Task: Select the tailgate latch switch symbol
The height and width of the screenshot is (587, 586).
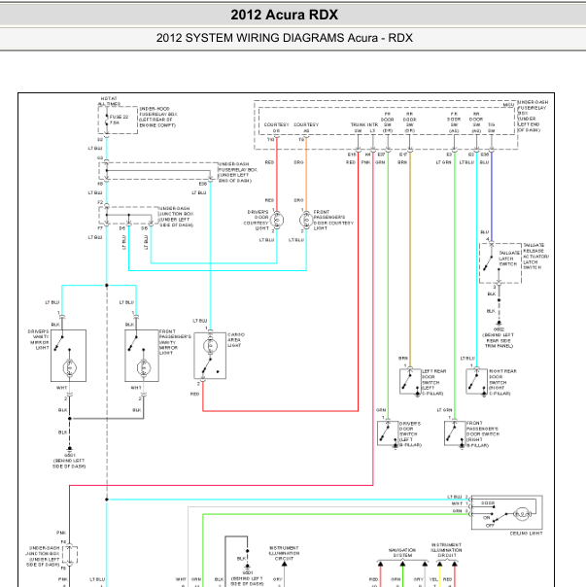Action: pos(490,263)
